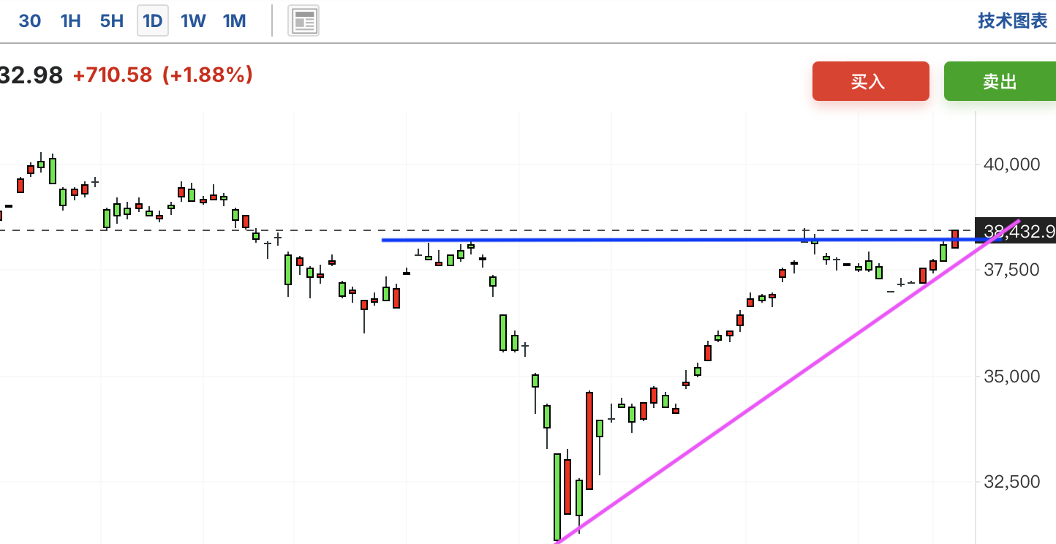Click the 35,000 price axis label

[x=1011, y=377]
